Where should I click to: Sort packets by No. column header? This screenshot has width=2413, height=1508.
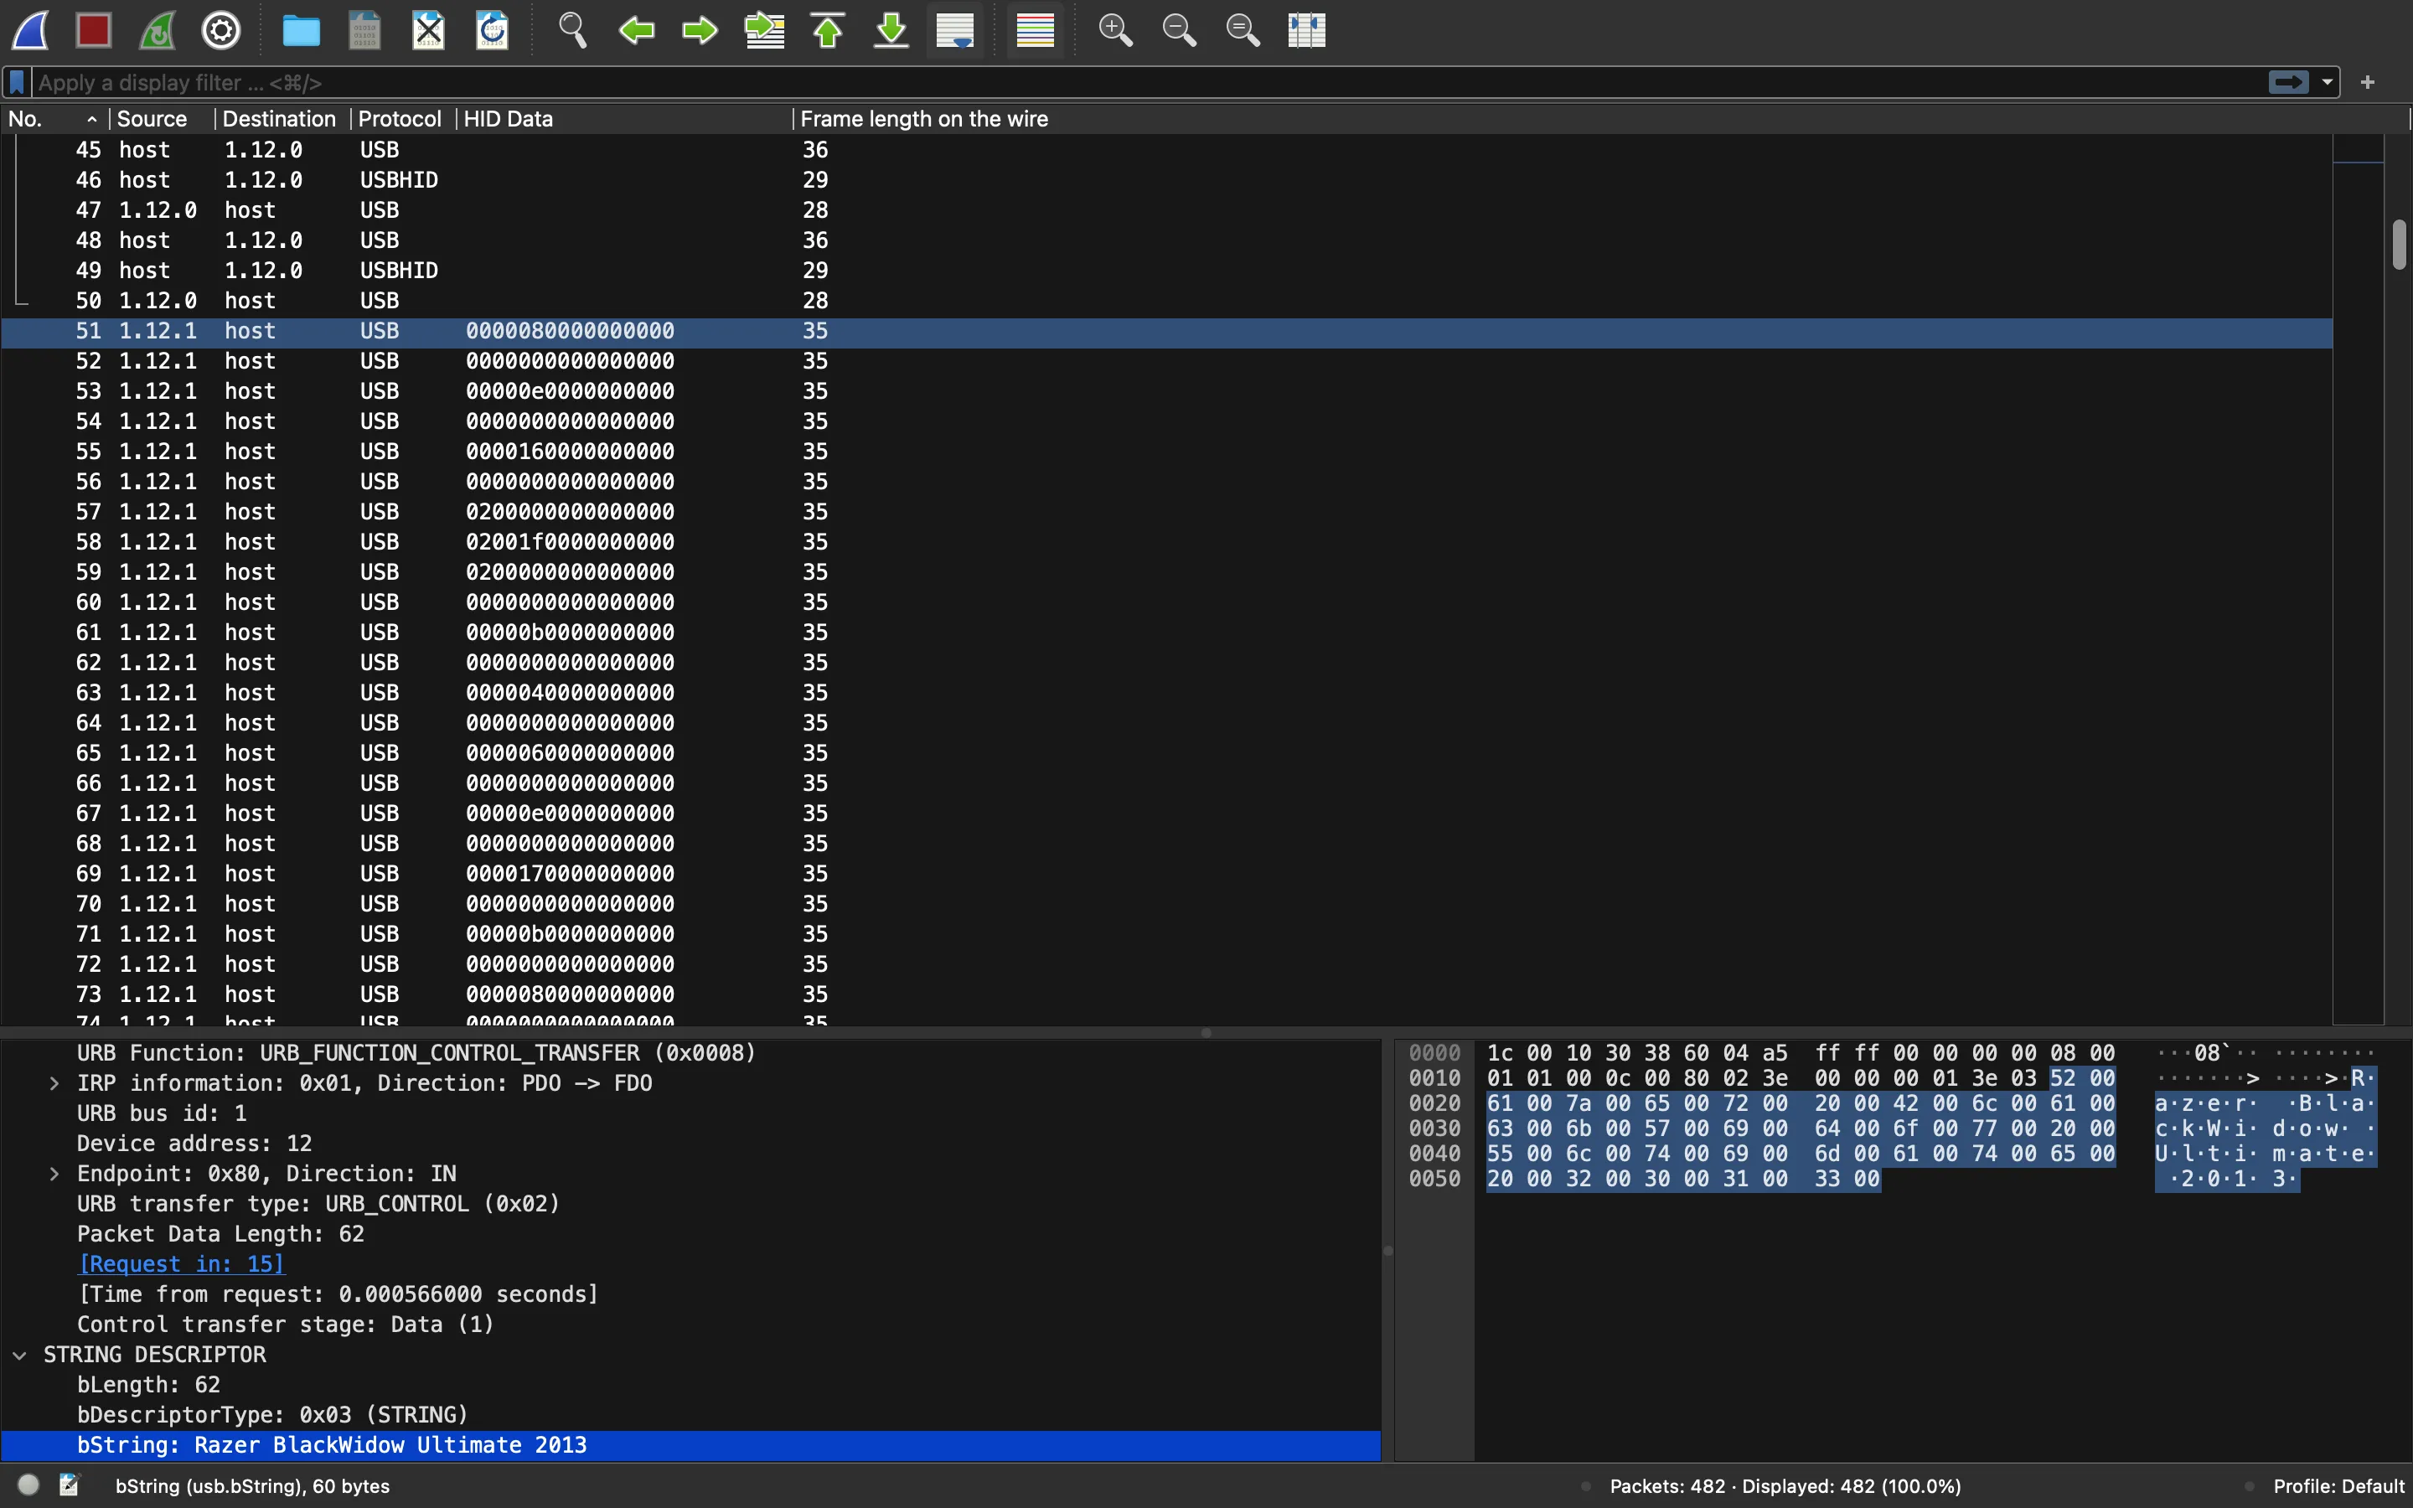tap(54, 119)
